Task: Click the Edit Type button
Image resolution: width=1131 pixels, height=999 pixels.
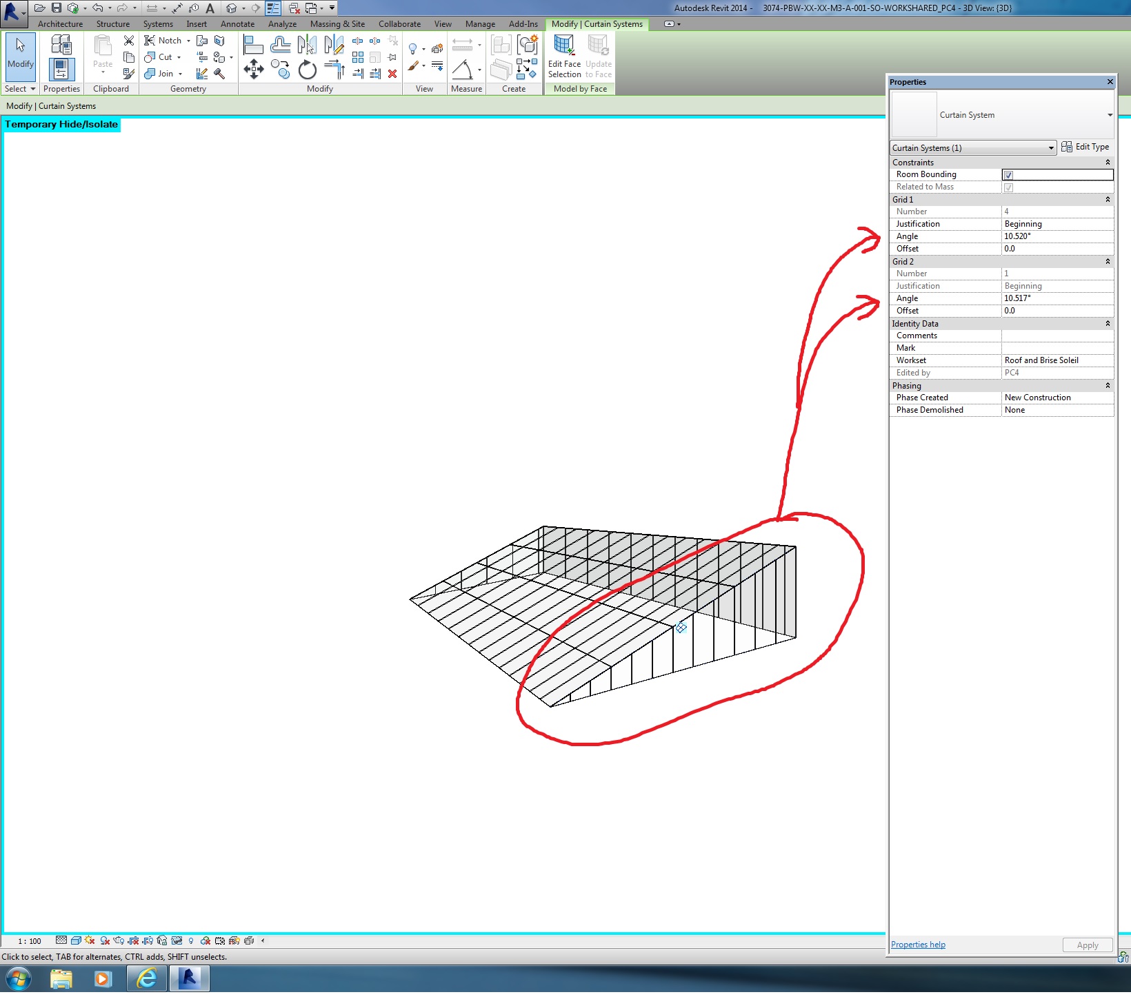Action: (x=1085, y=147)
